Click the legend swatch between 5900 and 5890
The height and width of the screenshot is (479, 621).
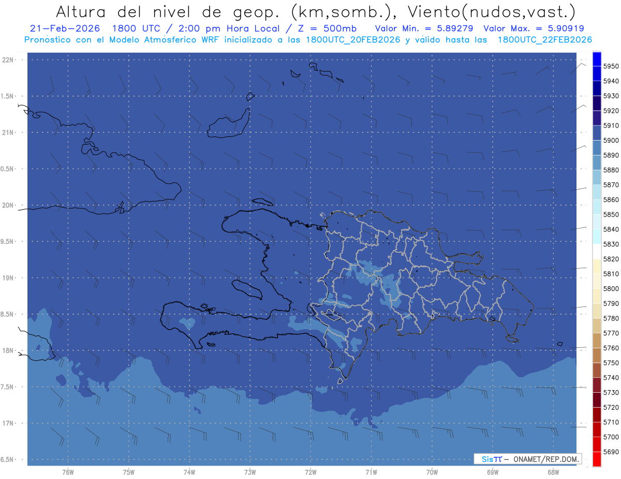click(x=597, y=148)
